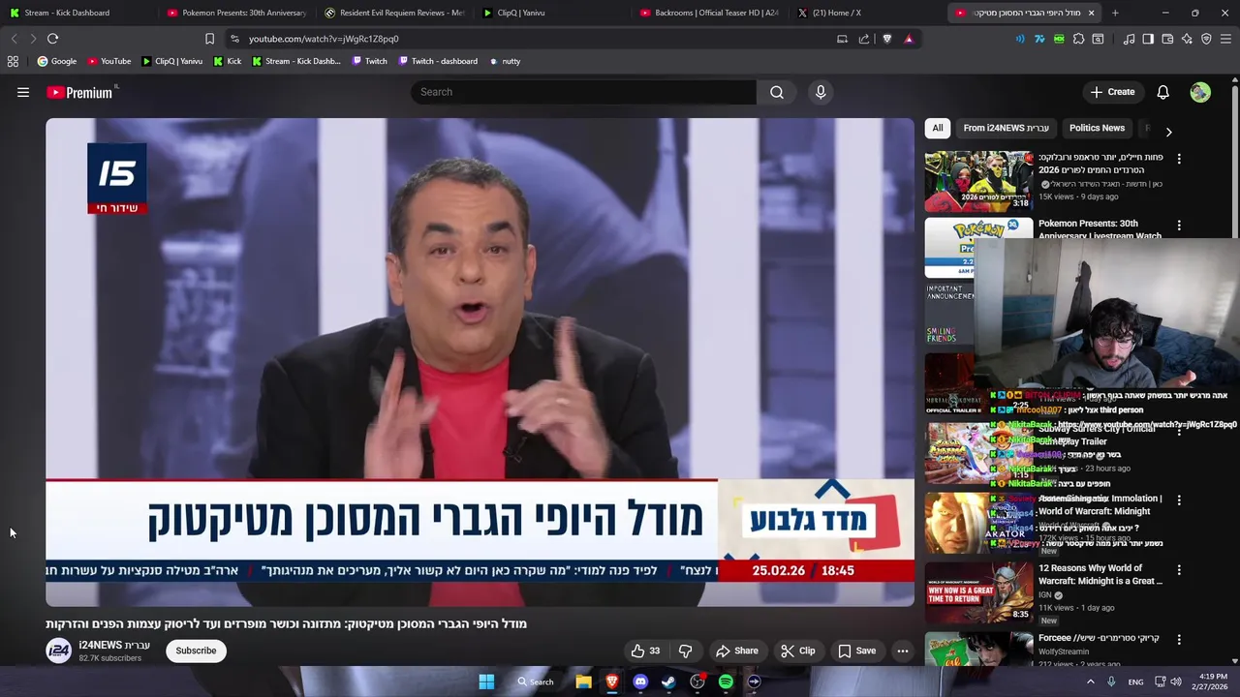Open Brave Rewards triangle icon

pyautogui.click(x=909, y=39)
